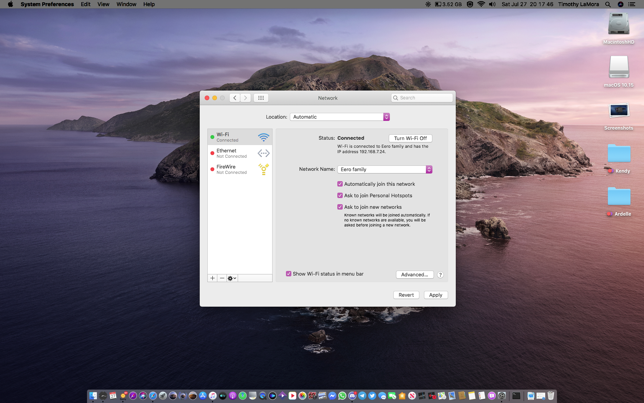The height and width of the screenshot is (403, 644).
Task: Click the back navigation arrow
Action: click(235, 98)
